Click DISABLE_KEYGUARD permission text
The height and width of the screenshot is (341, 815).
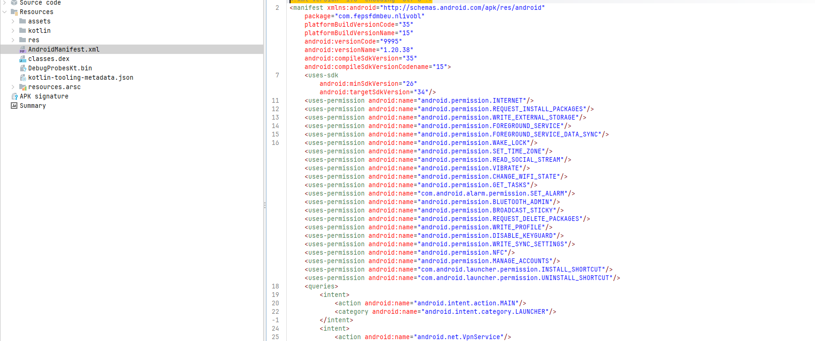[523, 235]
